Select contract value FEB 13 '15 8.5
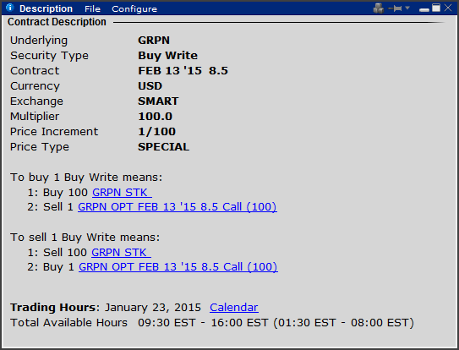This screenshot has height=350, width=459. [183, 71]
